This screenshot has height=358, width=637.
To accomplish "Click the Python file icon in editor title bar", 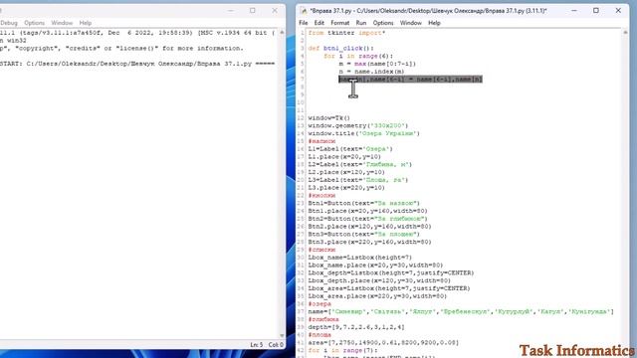I will tap(304, 11).
